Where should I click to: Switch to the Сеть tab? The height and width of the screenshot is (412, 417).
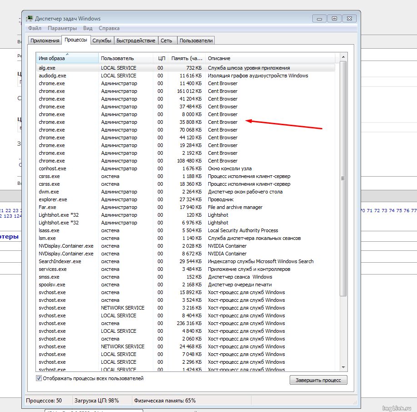coord(166,41)
